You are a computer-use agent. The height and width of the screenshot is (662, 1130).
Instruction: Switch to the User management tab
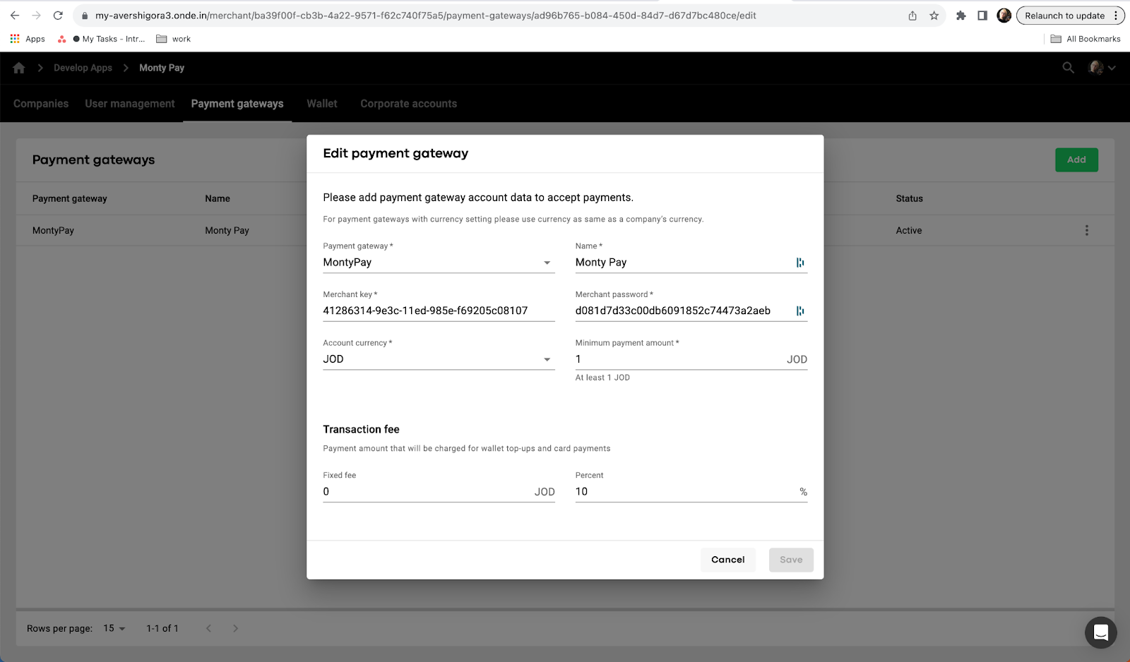tap(130, 104)
